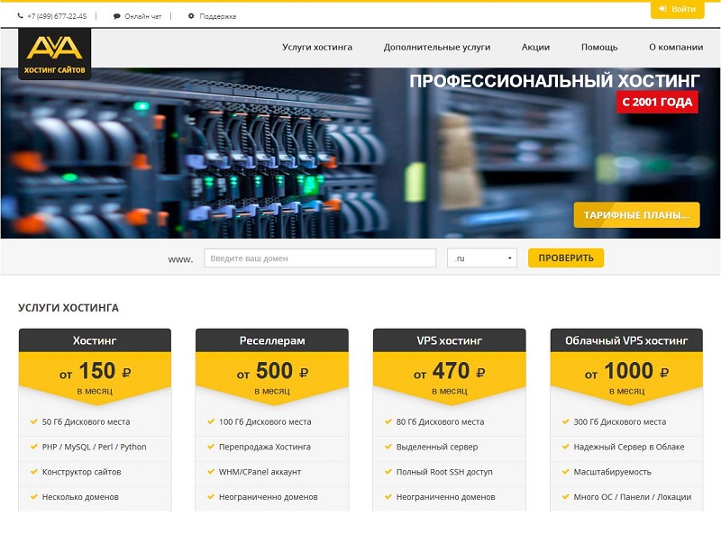This screenshot has height=534, width=721.
Task: Click the от 1000 ₽ price banner
Action: (x=626, y=377)
